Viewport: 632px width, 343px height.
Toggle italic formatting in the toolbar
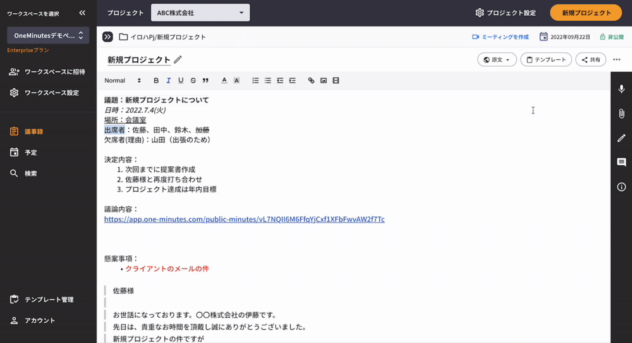pyautogui.click(x=169, y=81)
